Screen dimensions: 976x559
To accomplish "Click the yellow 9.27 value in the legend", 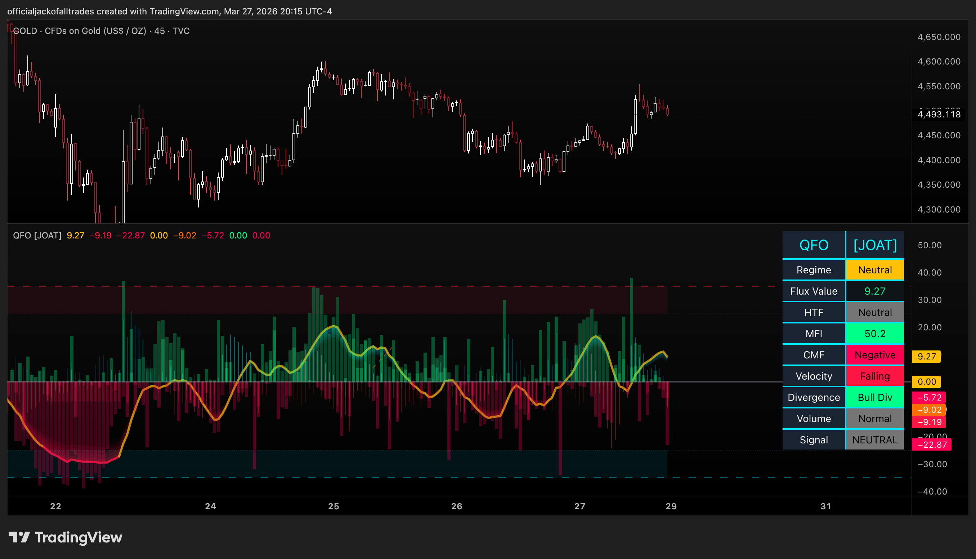I will click(75, 235).
